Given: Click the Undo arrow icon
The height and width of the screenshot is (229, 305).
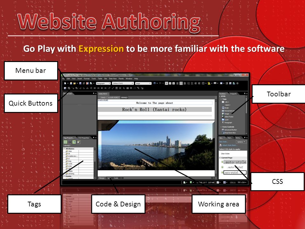Looking at the screenshot, I should tap(154, 83).
